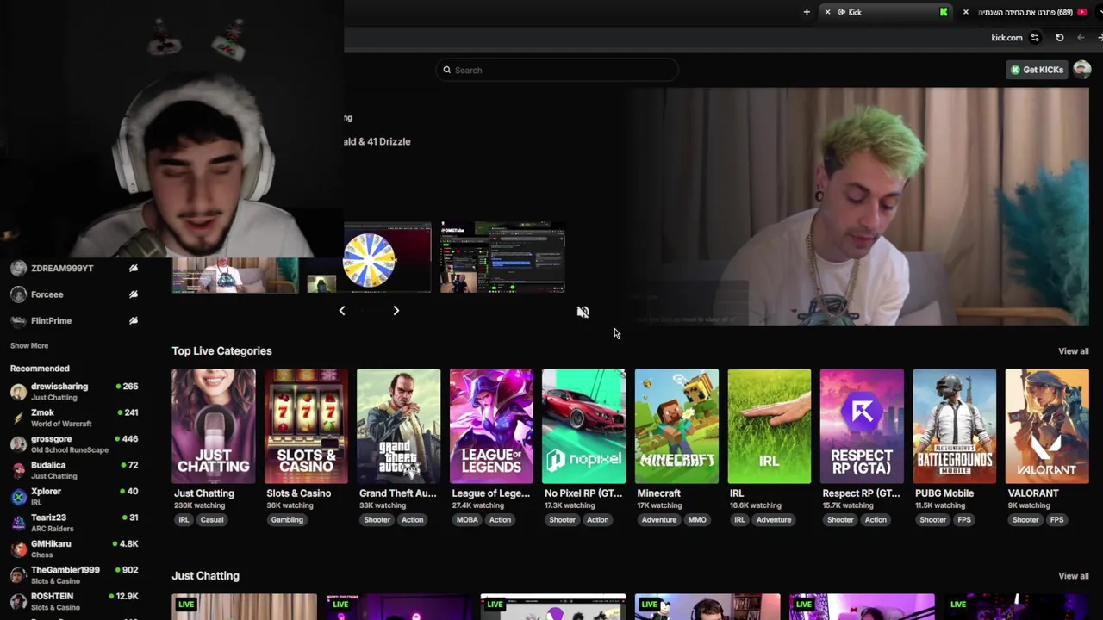The width and height of the screenshot is (1103, 620).
Task: Click GMHikaru's avatar icon
Action: coord(18,549)
